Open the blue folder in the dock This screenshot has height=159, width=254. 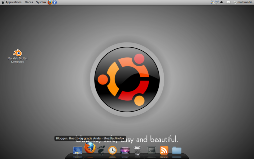point(177,150)
